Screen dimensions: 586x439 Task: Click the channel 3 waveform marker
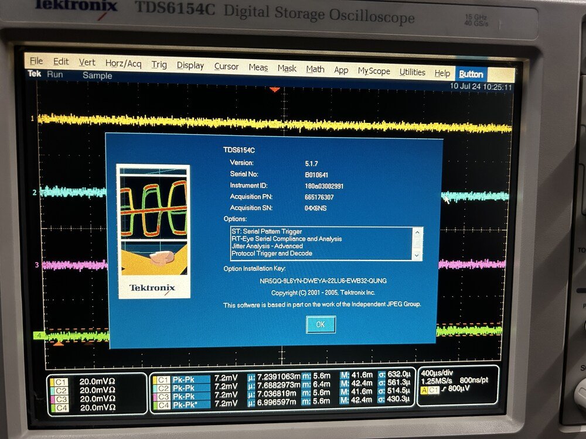coord(36,265)
